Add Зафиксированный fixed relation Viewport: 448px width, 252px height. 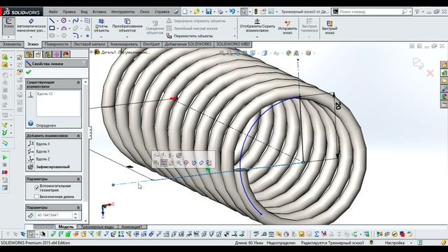point(49,167)
